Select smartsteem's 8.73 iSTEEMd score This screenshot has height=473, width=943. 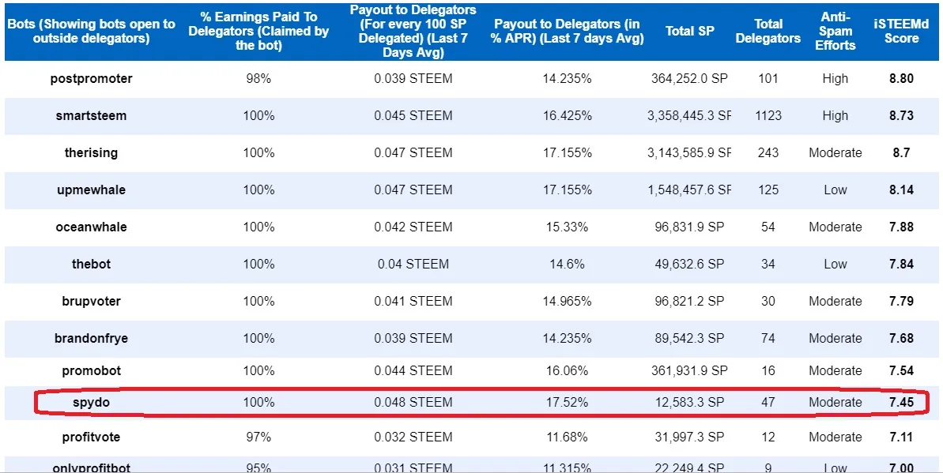(902, 116)
